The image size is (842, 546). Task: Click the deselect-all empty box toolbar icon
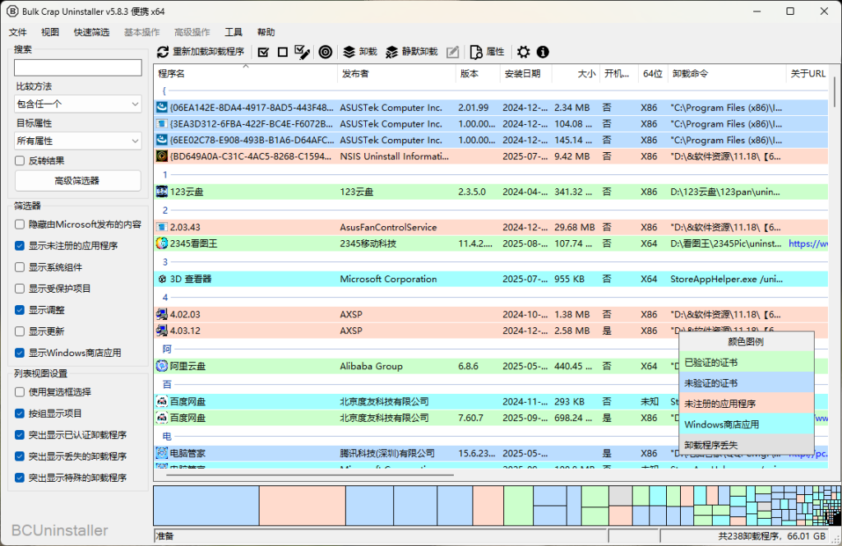click(x=283, y=52)
